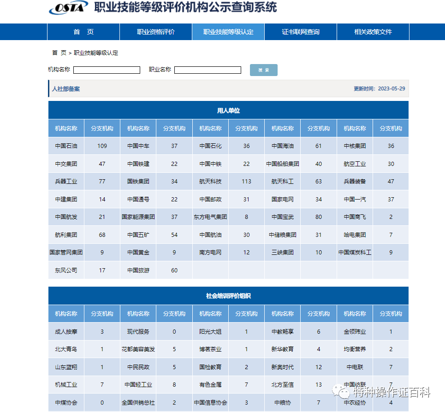The width and height of the screenshot is (445, 412).
Task: Open the 证书联网查询 navigation tab
Action: [x=301, y=32]
